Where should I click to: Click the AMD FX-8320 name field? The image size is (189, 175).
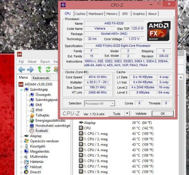[x=114, y=23]
